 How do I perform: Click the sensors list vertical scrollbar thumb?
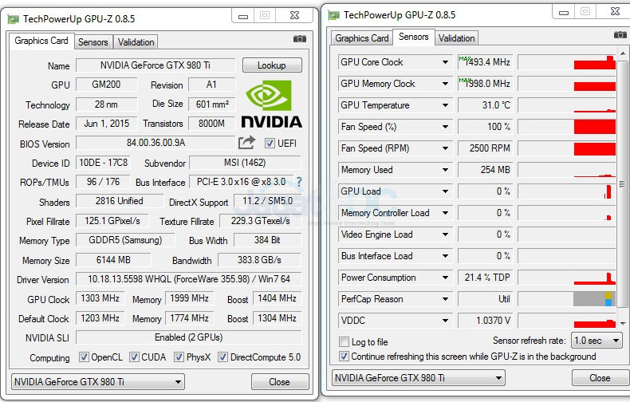(622, 184)
